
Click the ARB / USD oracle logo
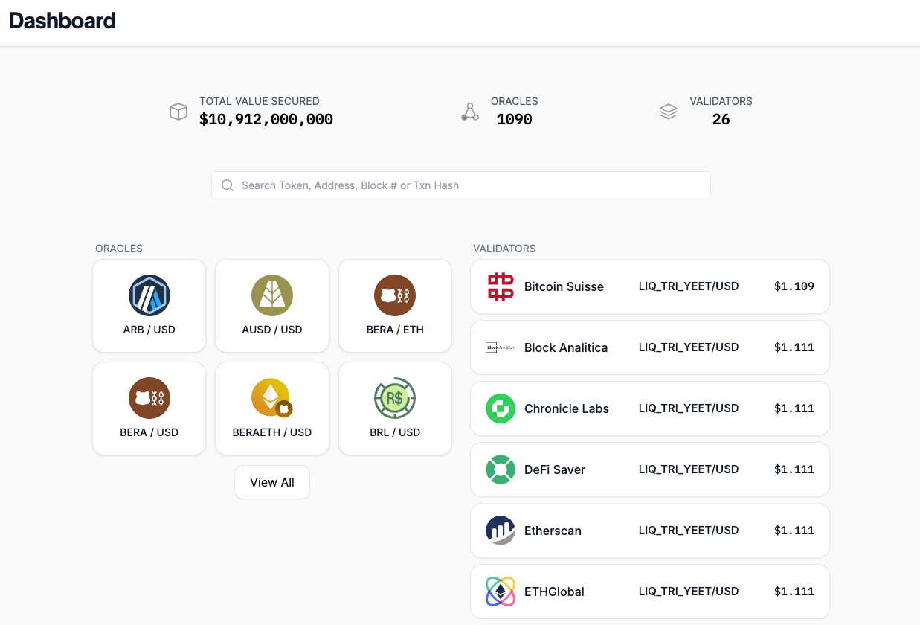149,295
